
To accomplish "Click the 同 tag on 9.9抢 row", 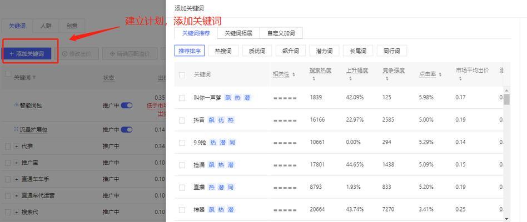I will [x=232, y=142].
